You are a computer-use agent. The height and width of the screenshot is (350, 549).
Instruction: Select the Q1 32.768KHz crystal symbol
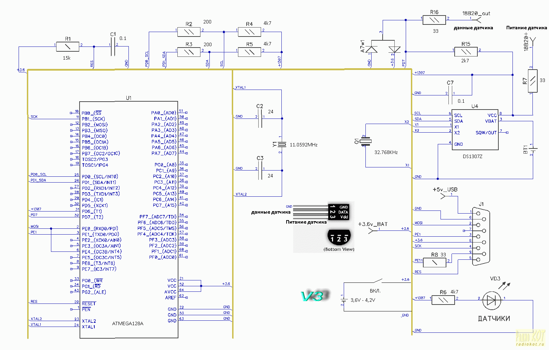coord(365,141)
